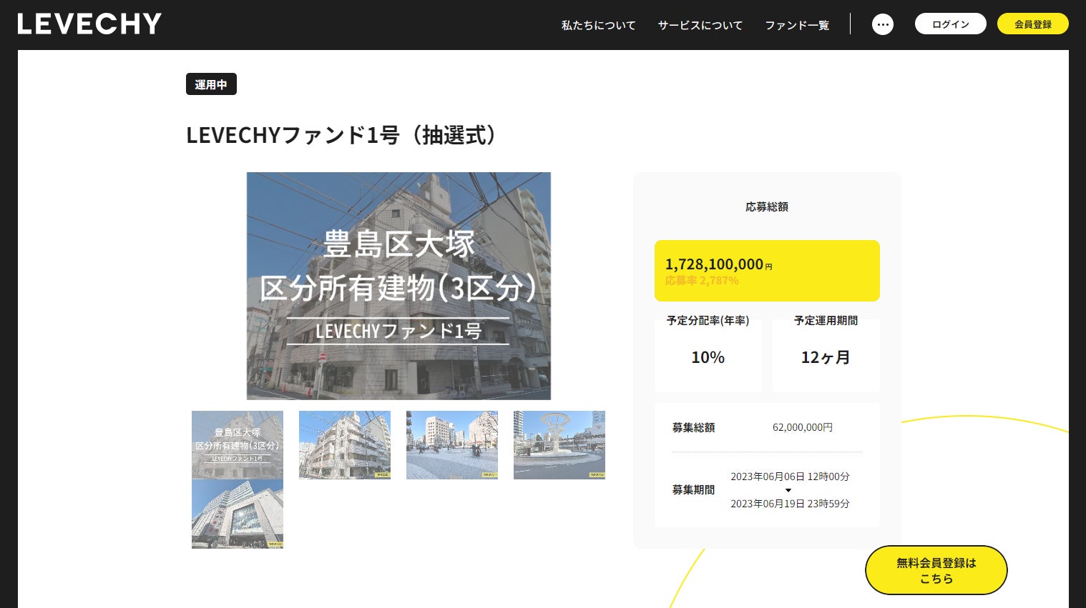Select the circular monument thumbnail
This screenshot has height=608, width=1086.
coord(559,445)
